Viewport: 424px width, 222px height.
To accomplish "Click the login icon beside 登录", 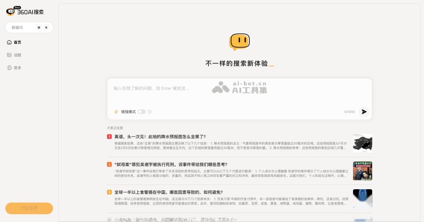I will 9,68.
